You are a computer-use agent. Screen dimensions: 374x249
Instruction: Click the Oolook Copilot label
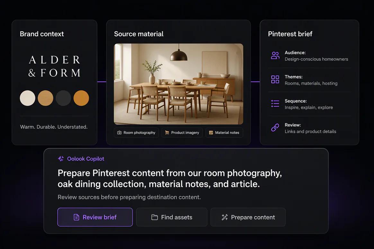(86, 159)
